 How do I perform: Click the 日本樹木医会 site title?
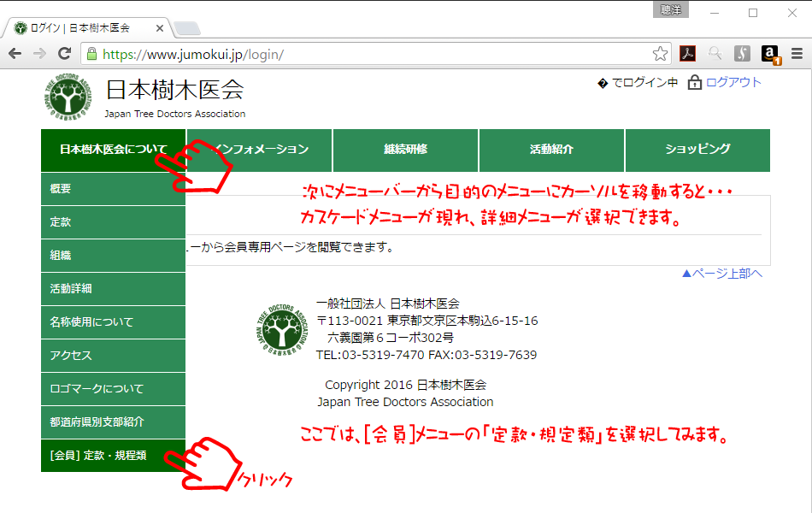tap(174, 90)
